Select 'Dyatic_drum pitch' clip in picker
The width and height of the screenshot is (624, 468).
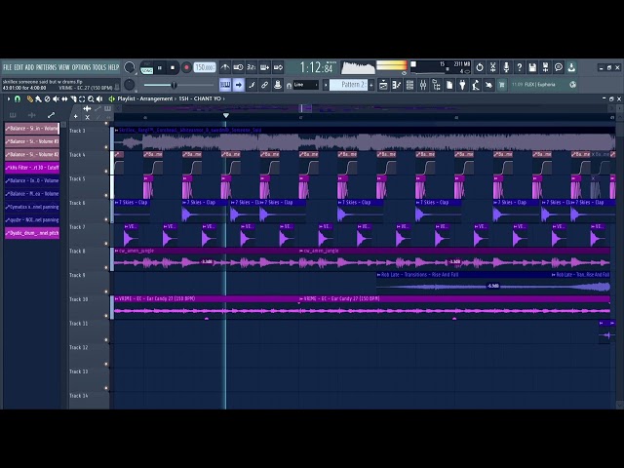[x=32, y=233]
